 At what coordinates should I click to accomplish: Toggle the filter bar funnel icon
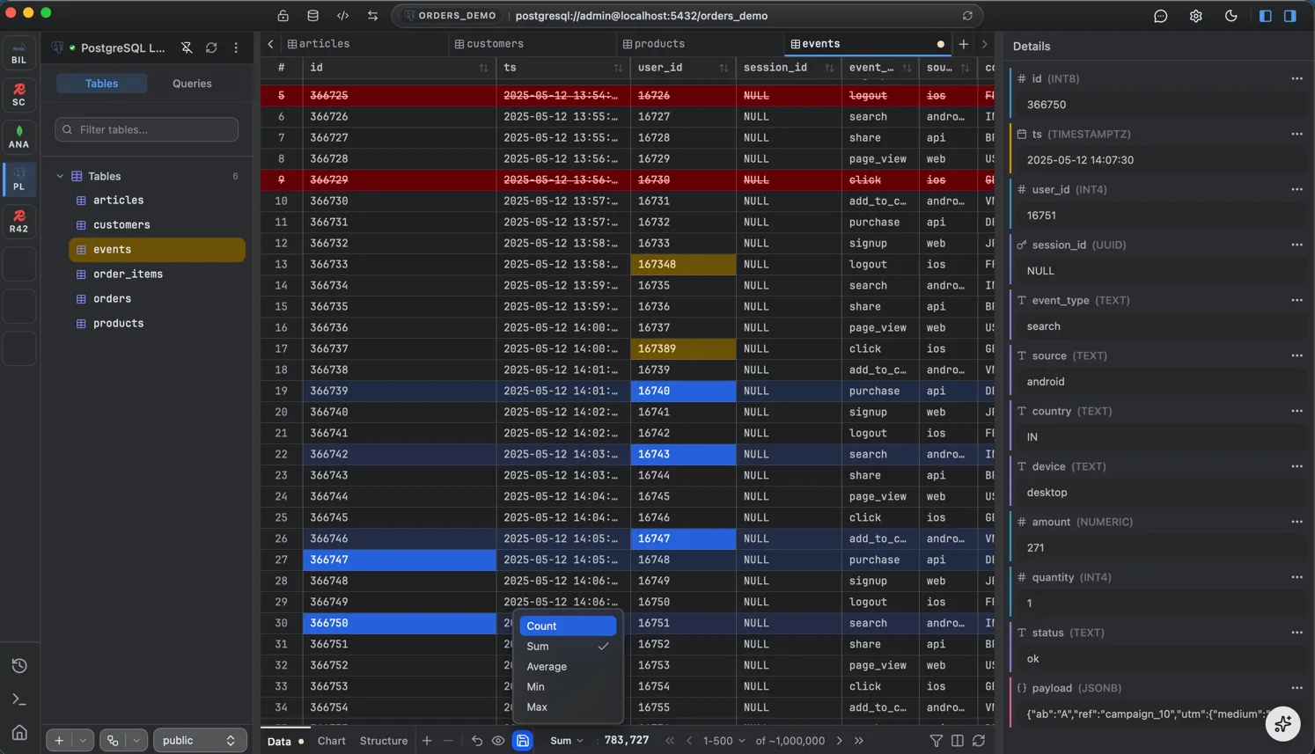[937, 741]
